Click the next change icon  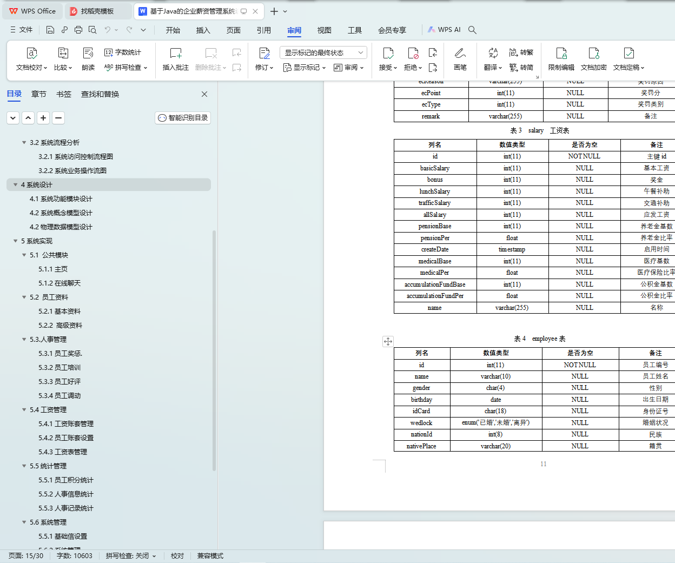(433, 68)
